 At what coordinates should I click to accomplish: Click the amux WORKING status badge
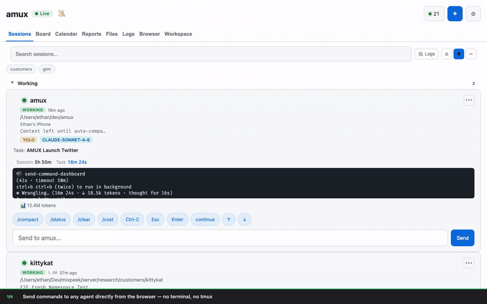point(33,110)
